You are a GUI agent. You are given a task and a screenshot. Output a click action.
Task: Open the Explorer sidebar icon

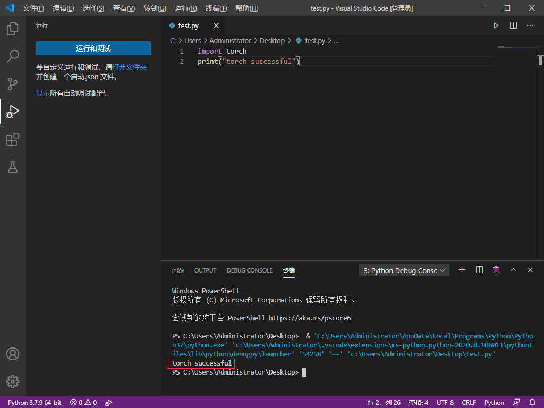click(13, 29)
